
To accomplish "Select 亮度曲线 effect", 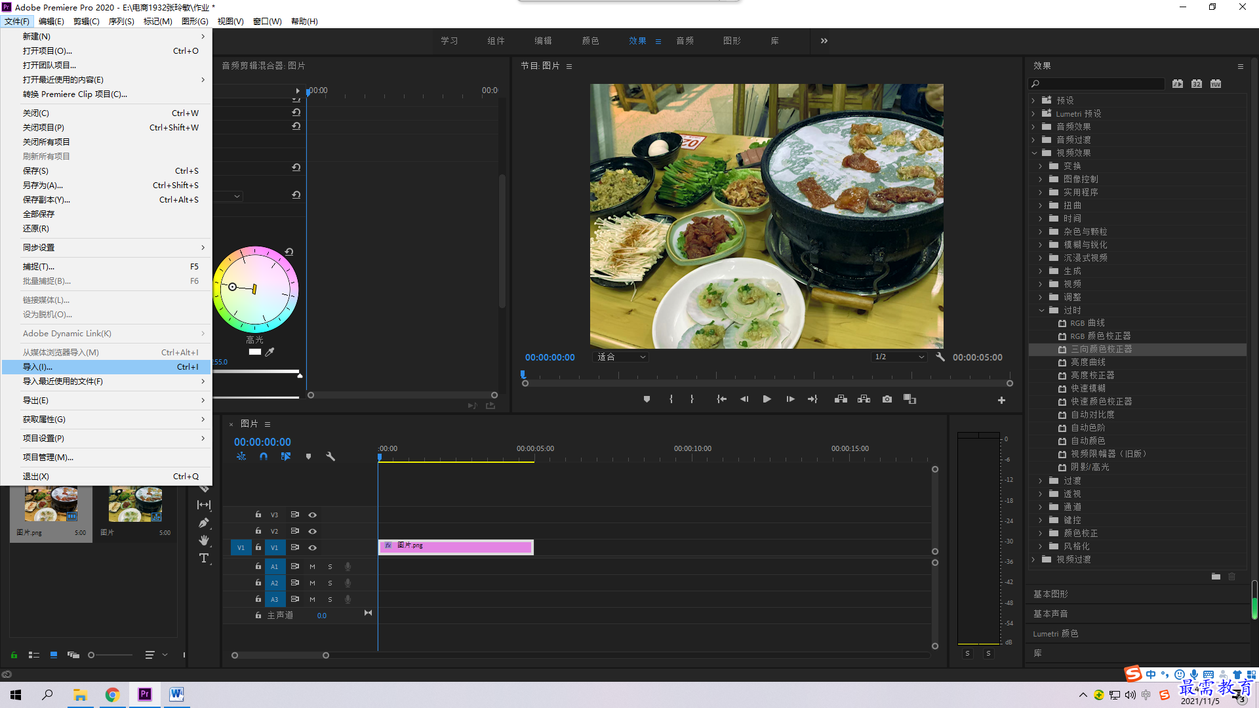I will (1088, 363).
